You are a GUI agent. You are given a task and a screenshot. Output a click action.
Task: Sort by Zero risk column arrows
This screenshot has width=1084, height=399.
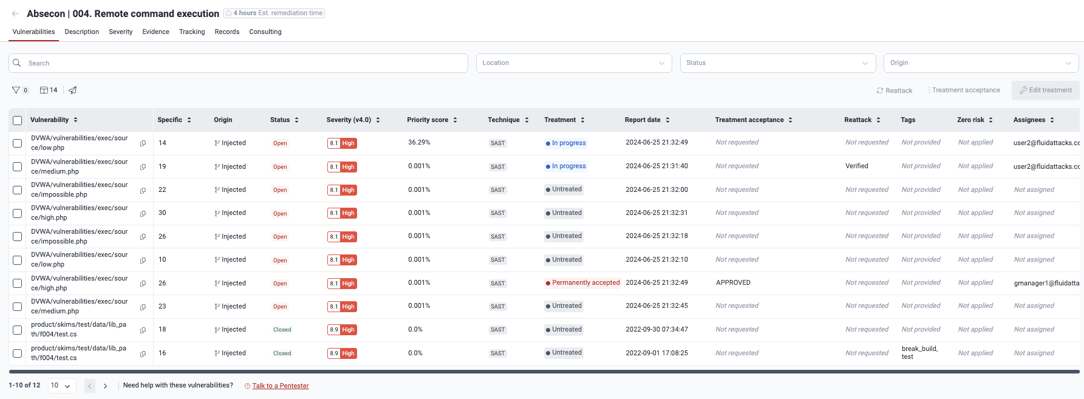click(990, 120)
